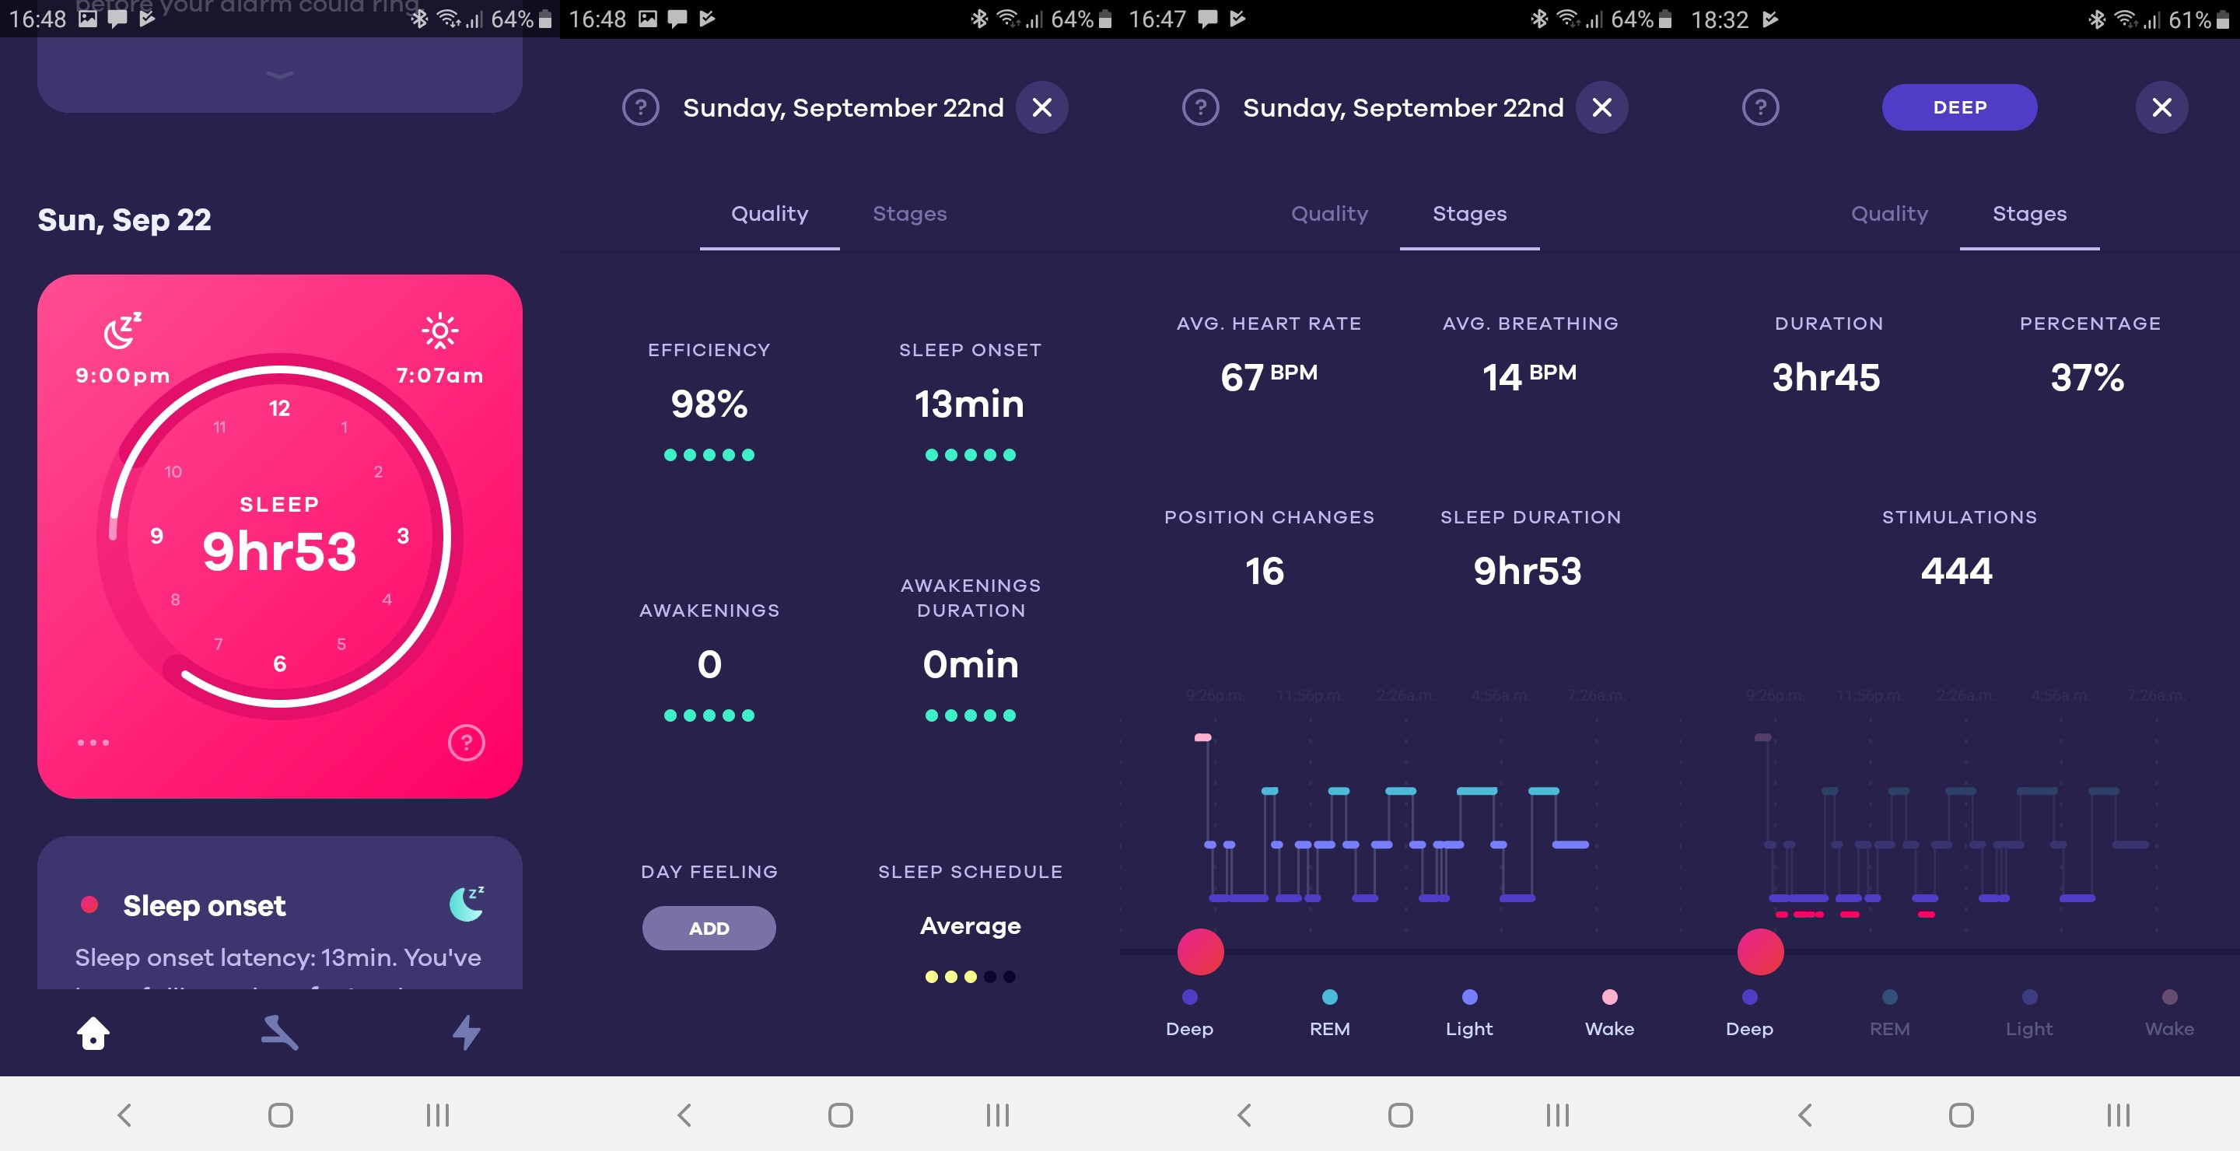This screenshot has width=2240, height=1151.
Task: Tap Awakenings Duration 0min value
Action: 971,664
